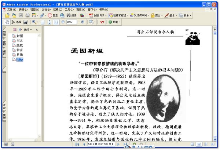The image size is (220, 150).
Task: Go to 封面 bookmark
Action: [20, 36]
